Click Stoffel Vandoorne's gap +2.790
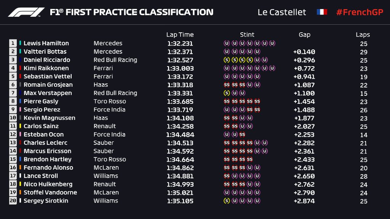Screen dimensions: 390x219 pos(304,193)
